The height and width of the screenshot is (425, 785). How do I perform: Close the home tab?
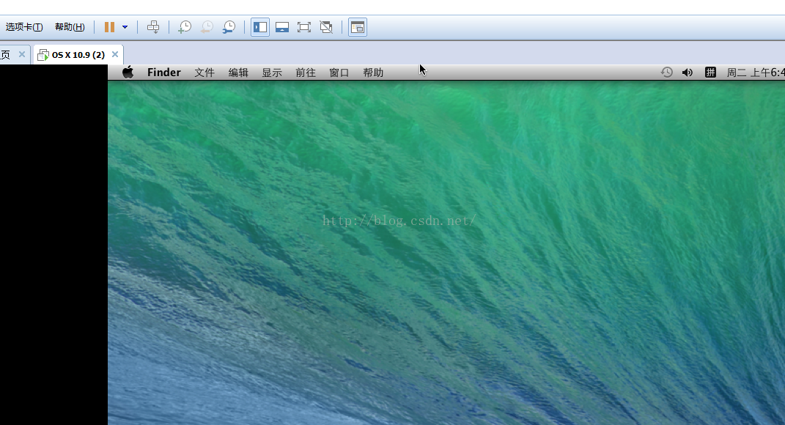21,54
